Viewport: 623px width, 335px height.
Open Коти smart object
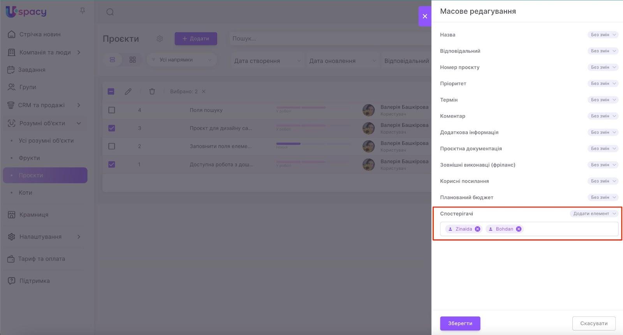25,192
